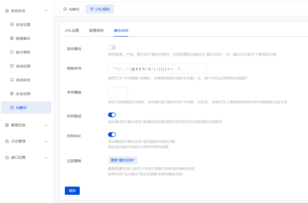Switch to the URL设置 tab

72,31
